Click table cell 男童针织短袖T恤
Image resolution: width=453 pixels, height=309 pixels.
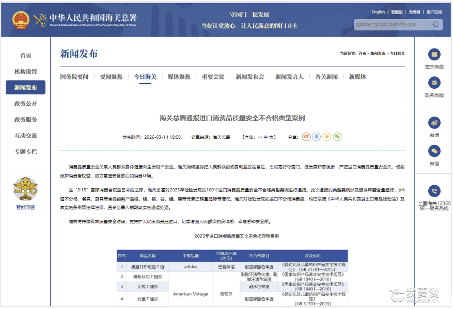tap(148, 267)
